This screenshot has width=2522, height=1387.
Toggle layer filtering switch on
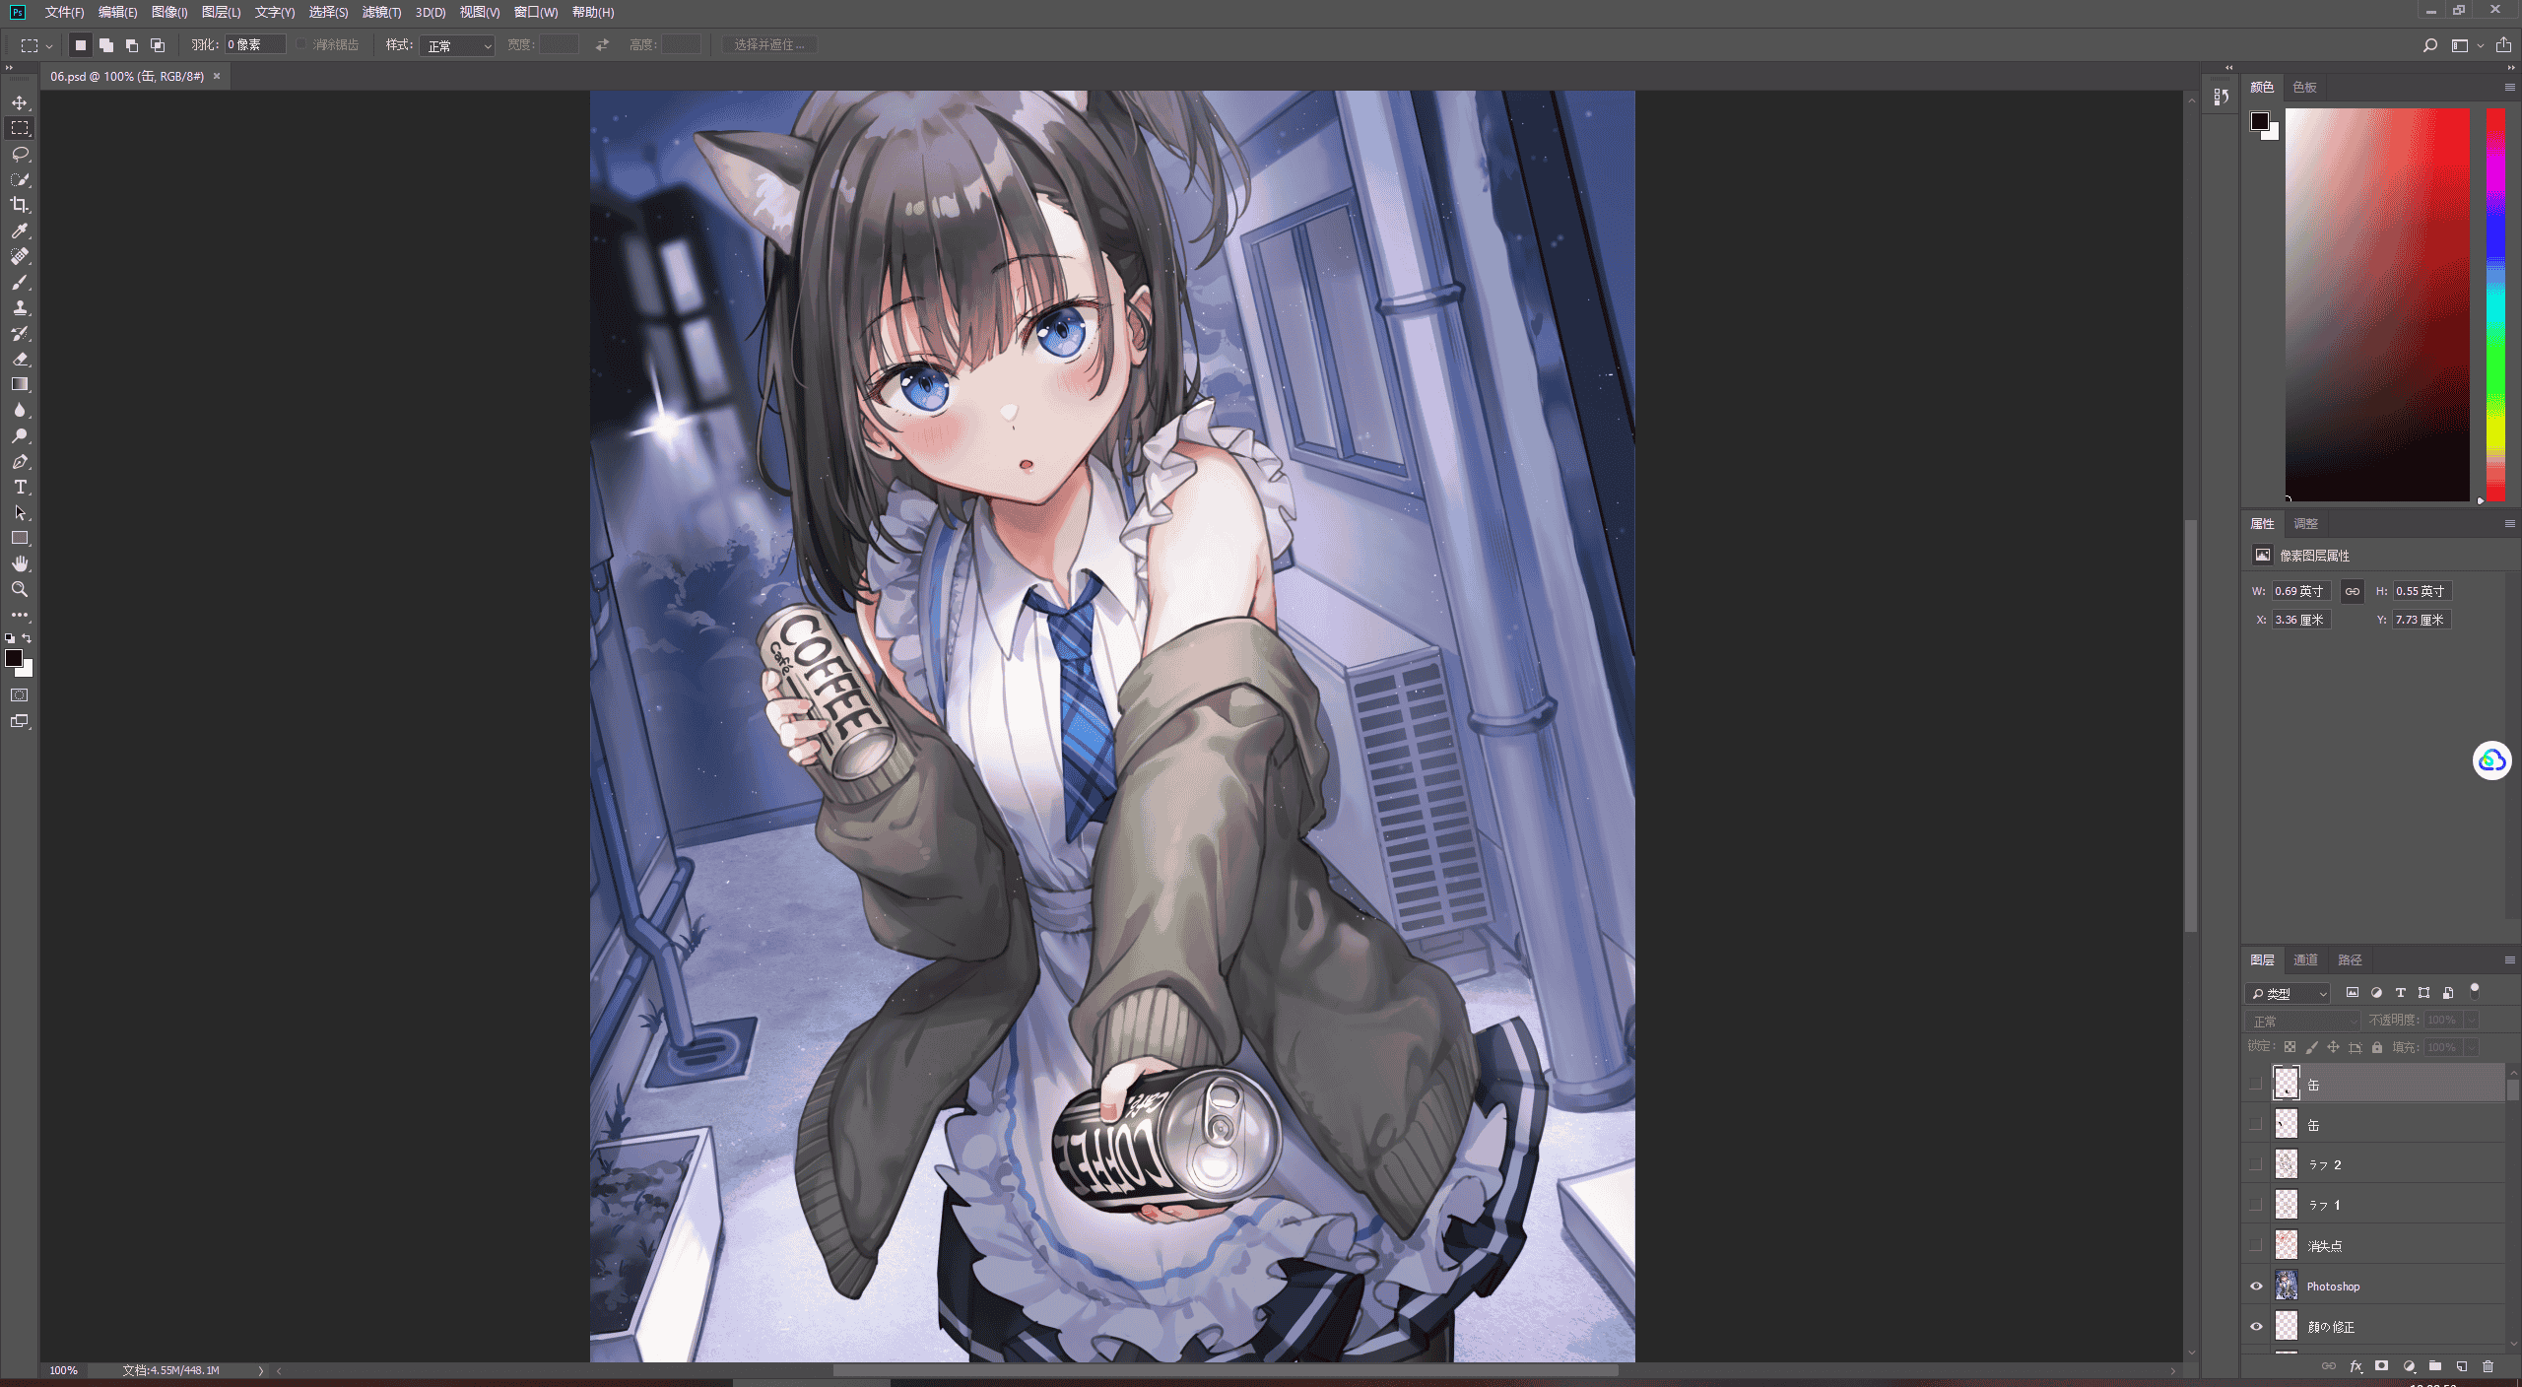coord(2474,992)
